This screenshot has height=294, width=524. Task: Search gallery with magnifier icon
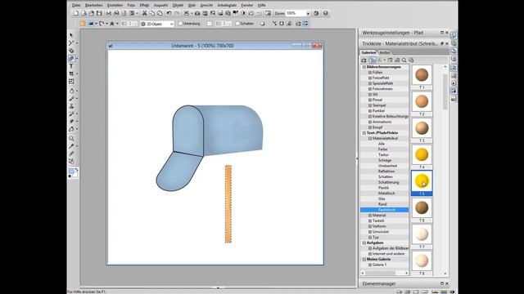coord(404,60)
